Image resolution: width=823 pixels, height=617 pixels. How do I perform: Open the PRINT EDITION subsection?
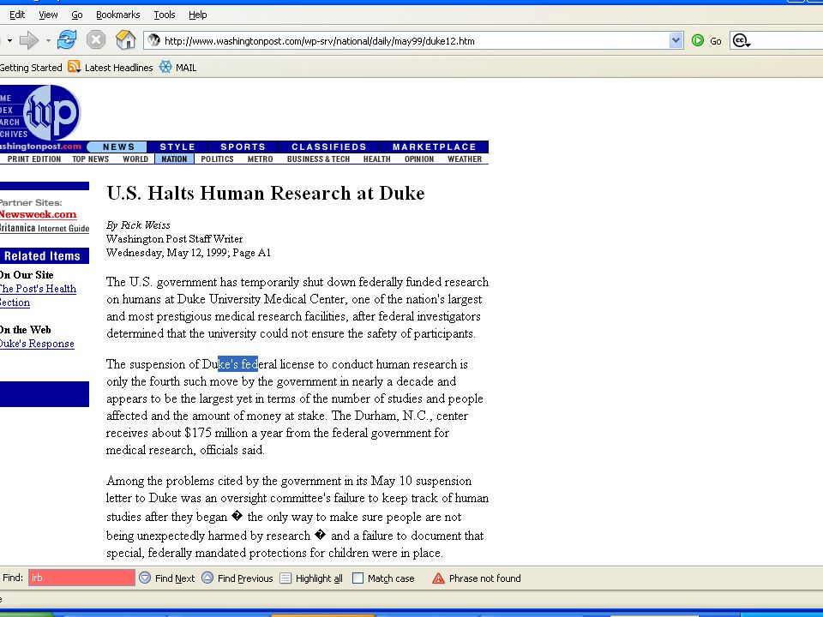[34, 159]
